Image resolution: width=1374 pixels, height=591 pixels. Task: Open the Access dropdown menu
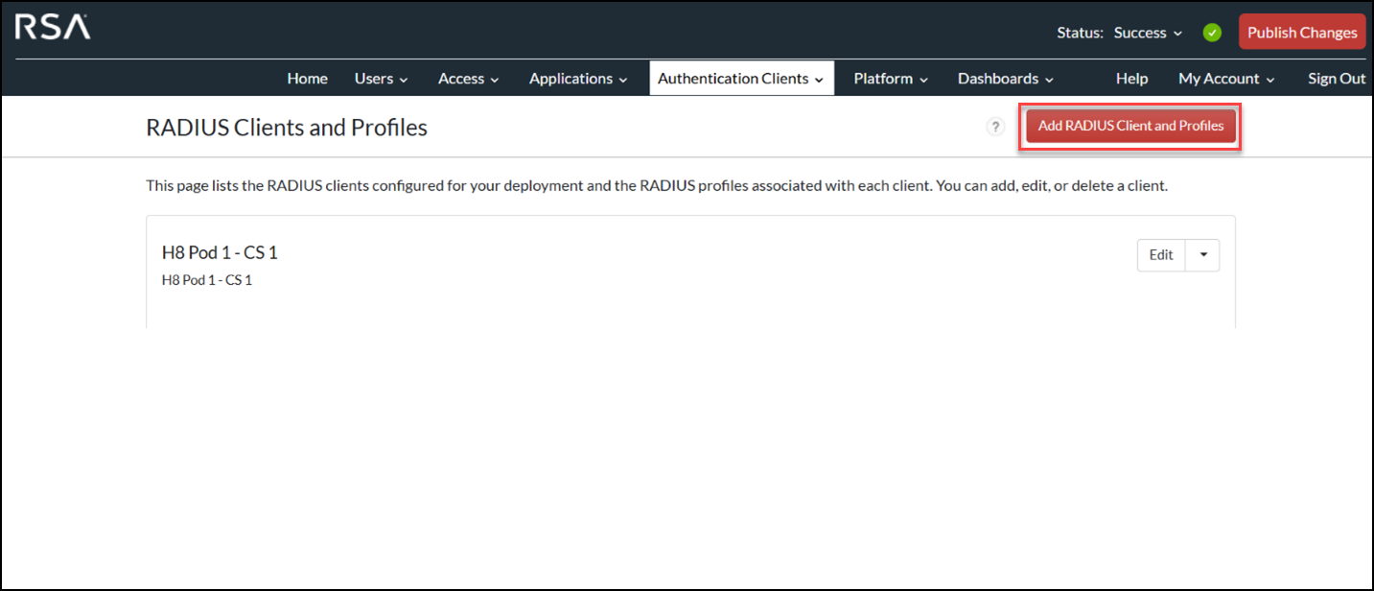pos(468,78)
